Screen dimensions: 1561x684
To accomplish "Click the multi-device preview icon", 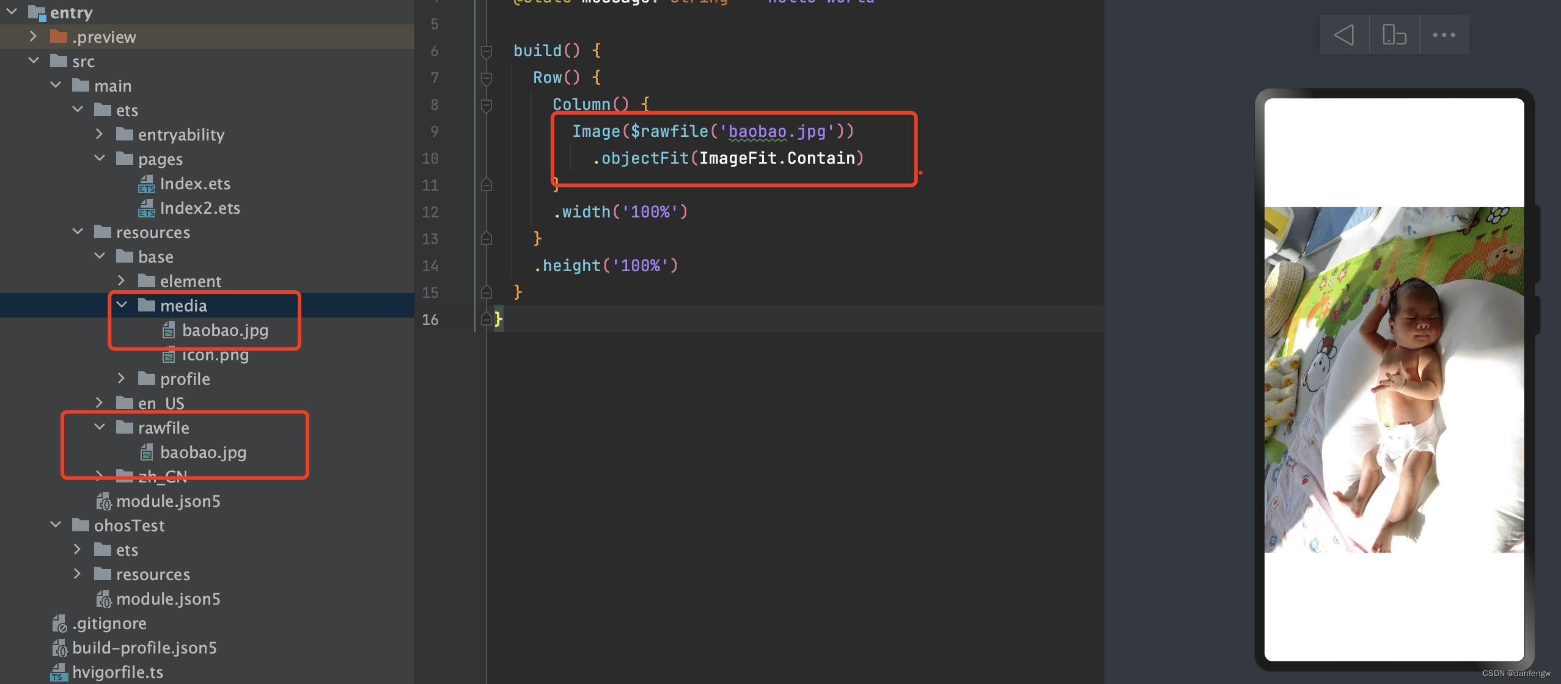I will tap(1394, 35).
